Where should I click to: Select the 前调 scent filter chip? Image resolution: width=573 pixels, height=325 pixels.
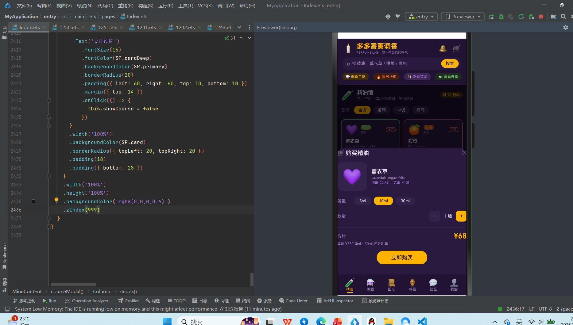pos(382,110)
